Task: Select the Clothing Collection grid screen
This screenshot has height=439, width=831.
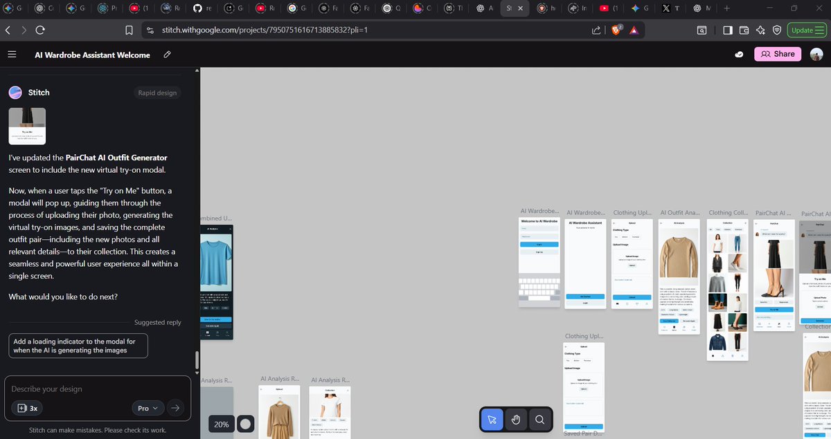Action: pos(728,289)
